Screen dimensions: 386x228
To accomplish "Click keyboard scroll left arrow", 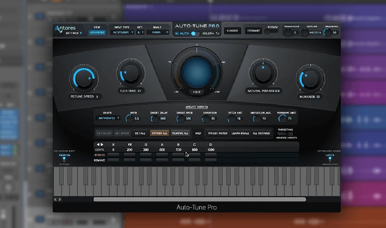I will [x=56, y=199].
